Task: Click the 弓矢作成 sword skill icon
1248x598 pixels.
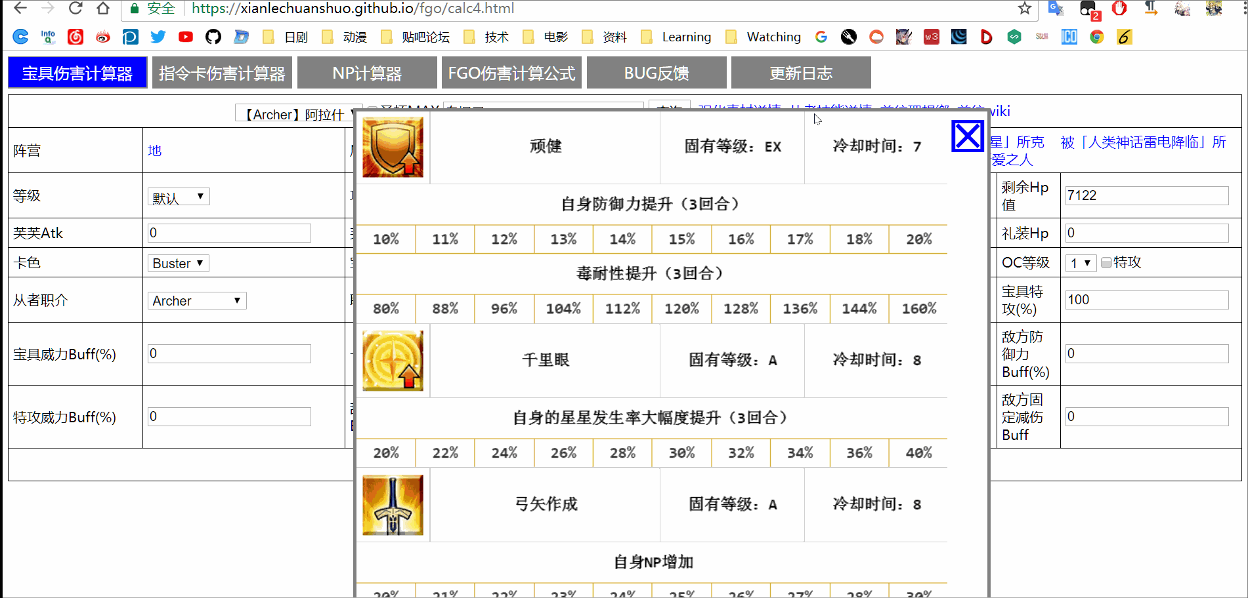Action: click(x=393, y=505)
